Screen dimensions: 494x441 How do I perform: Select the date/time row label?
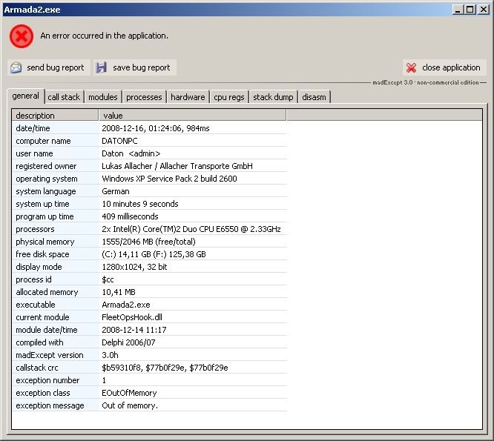[33, 128]
